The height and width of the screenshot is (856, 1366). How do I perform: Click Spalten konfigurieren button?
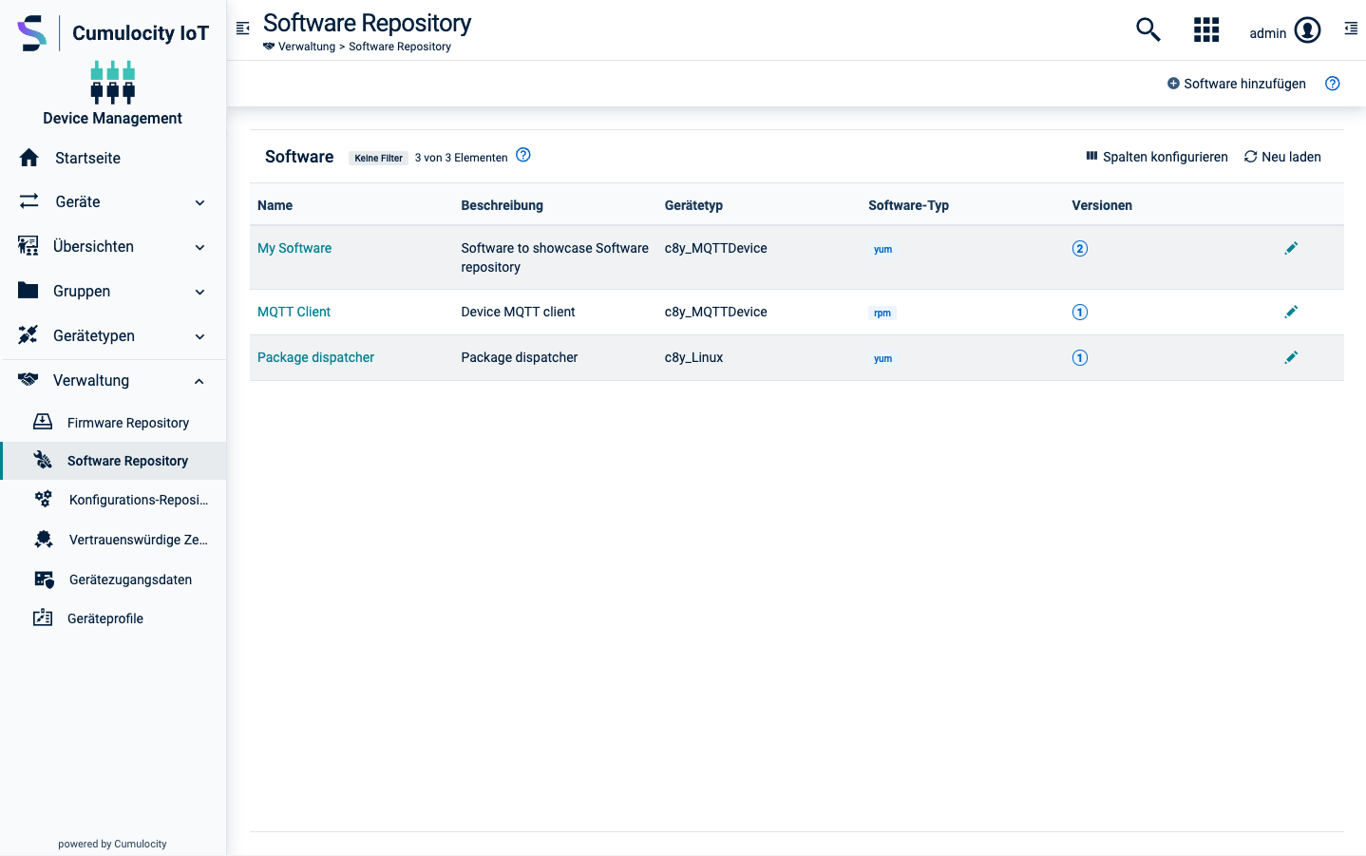coord(1156,157)
